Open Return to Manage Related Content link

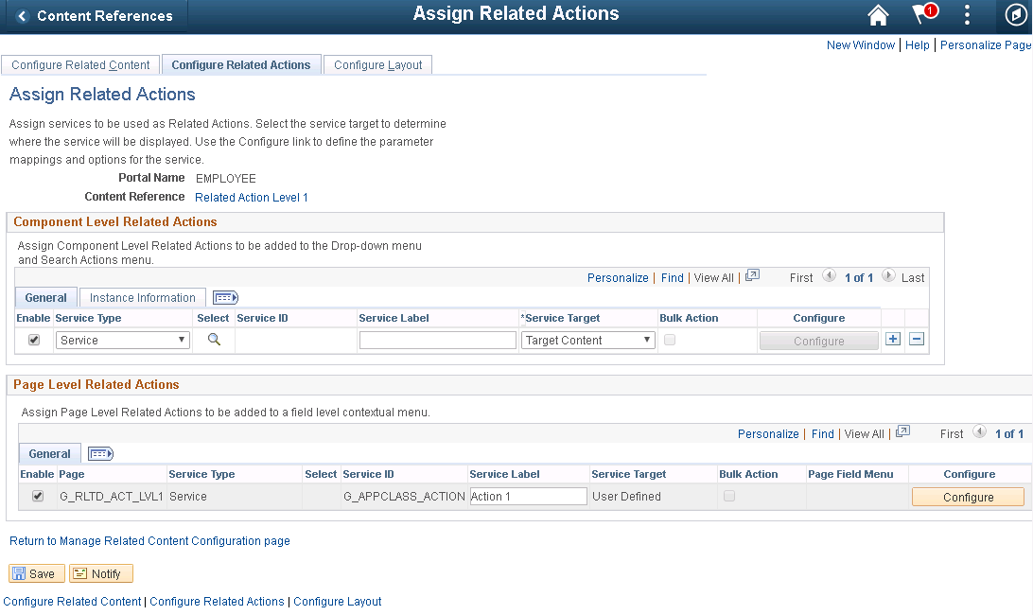click(149, 541)
